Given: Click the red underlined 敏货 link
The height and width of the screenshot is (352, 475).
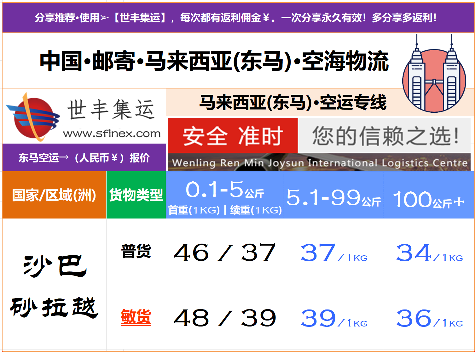Looking at the screenshot, I should (136, 317).
